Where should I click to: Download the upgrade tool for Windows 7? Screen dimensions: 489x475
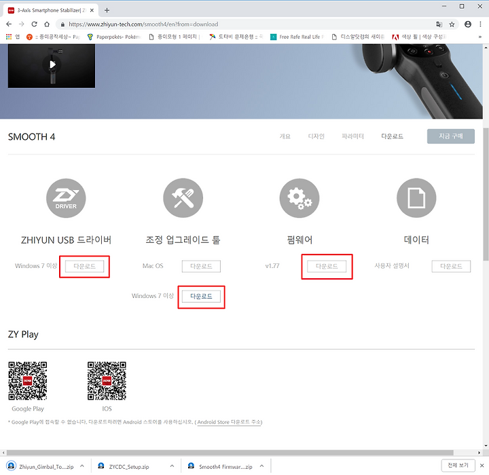point(201,296)
